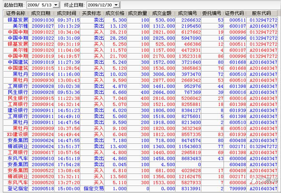This screenshot has height=193, width=281.
Task: Select 精诚铜业 row dated 20090624
Action: [x=140, y=146]
